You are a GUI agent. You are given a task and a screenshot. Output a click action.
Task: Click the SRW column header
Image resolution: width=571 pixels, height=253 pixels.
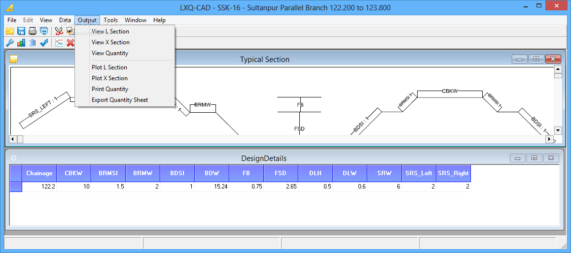pyautogui.click(x=385, y=173)
